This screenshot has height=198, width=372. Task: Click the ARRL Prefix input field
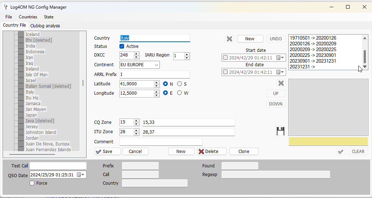(155, 75)
